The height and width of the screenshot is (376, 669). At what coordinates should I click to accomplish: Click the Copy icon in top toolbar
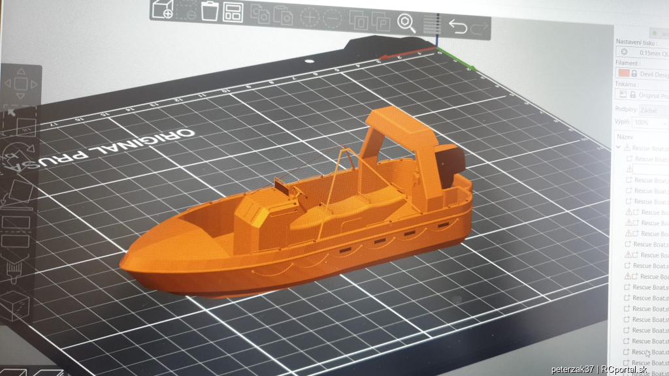(x=259, y=14)
